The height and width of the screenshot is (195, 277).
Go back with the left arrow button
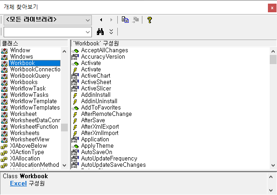101,20
